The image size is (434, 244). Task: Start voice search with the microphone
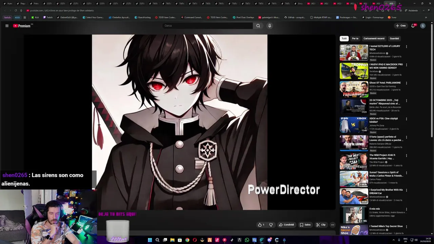pyautogui.click(x=270, y=26)
